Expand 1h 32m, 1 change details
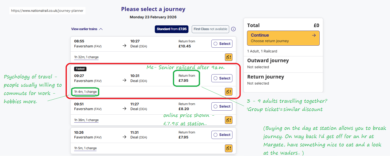This screenshot has height=156, width=390. click(86, 57)
